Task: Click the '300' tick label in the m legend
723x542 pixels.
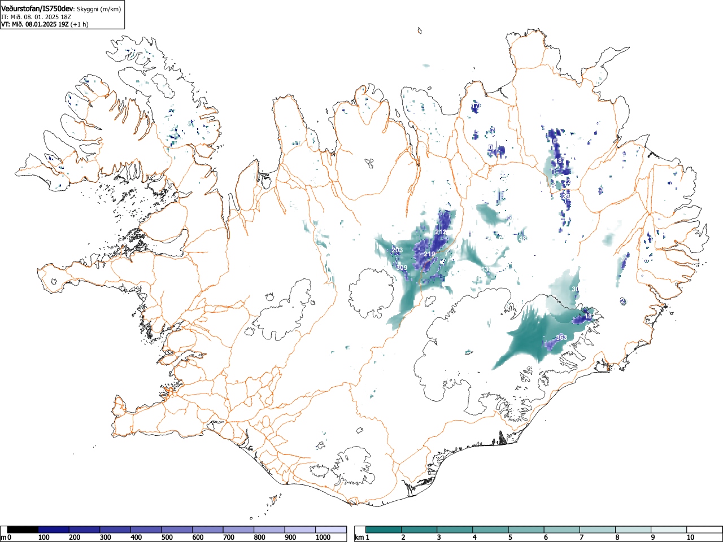Action: tap(106, 537)
